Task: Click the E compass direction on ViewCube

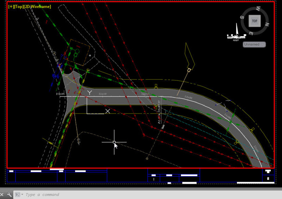Action: [x=251, y=33]
